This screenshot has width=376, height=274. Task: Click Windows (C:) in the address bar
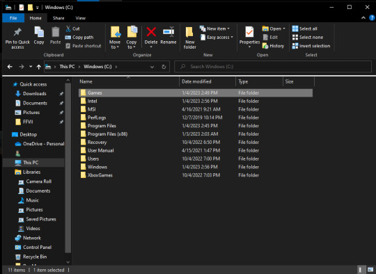click(97, 66)
